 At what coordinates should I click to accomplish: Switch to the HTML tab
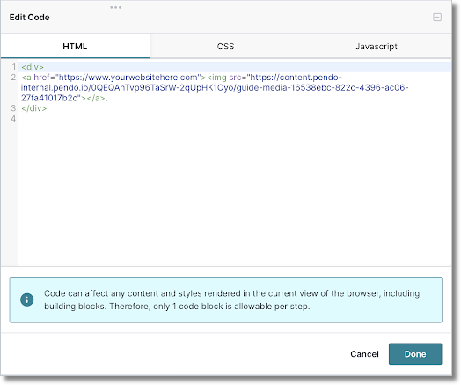(x=76, y=46)
